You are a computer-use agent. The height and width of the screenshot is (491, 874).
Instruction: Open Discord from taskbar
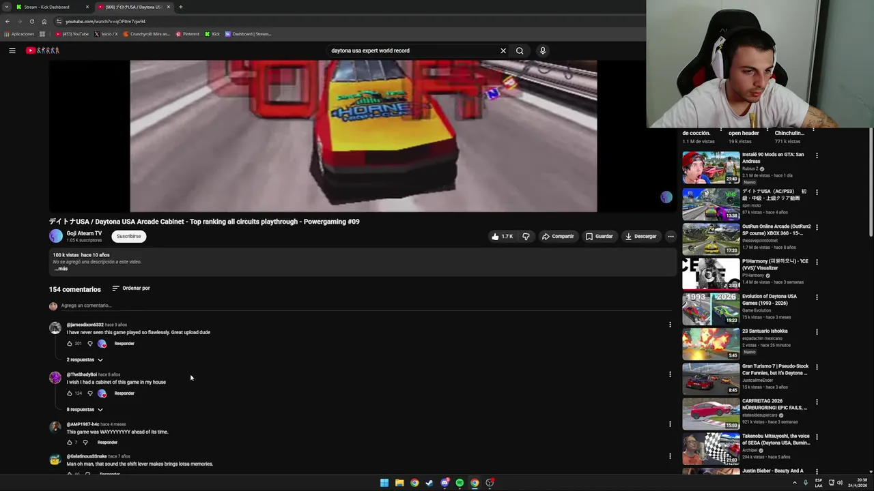point(445,483)
